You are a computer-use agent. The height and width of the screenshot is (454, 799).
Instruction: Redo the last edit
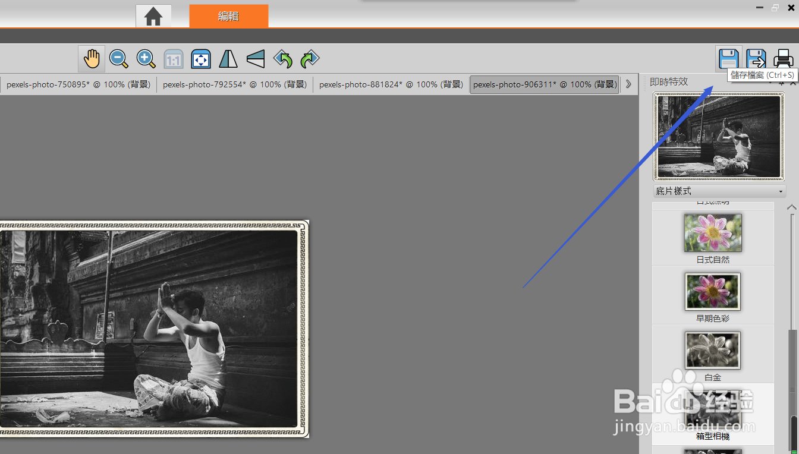point(310,59)
